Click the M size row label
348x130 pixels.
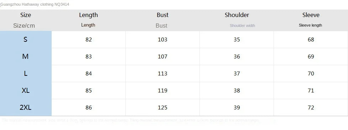26,57
